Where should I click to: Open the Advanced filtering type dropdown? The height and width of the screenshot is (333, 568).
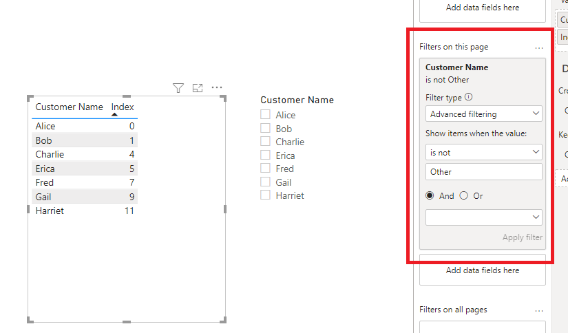pos(483,114)
